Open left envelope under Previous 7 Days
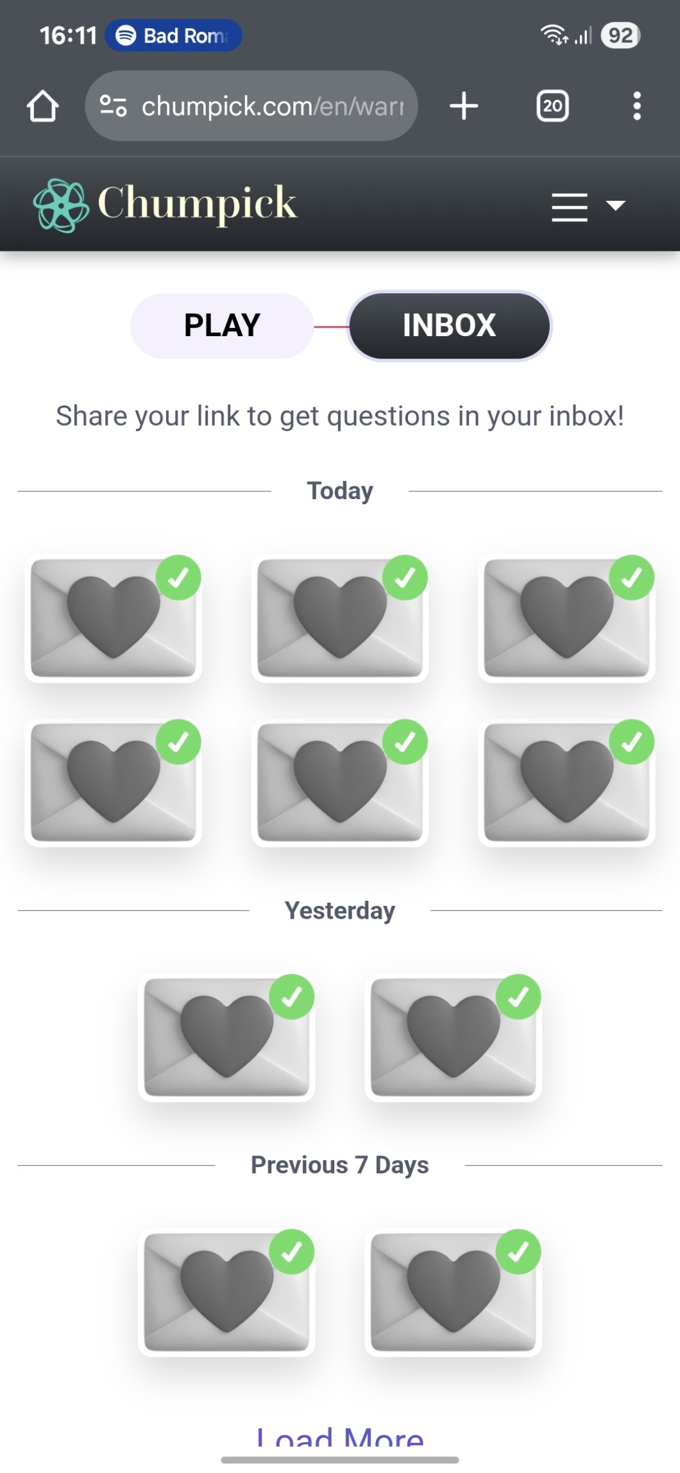Screen dimensions: 680x1473 (x=226, y=1291)
